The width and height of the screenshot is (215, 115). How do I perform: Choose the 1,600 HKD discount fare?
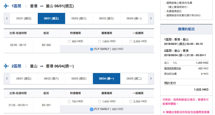(x=99, y=41)
